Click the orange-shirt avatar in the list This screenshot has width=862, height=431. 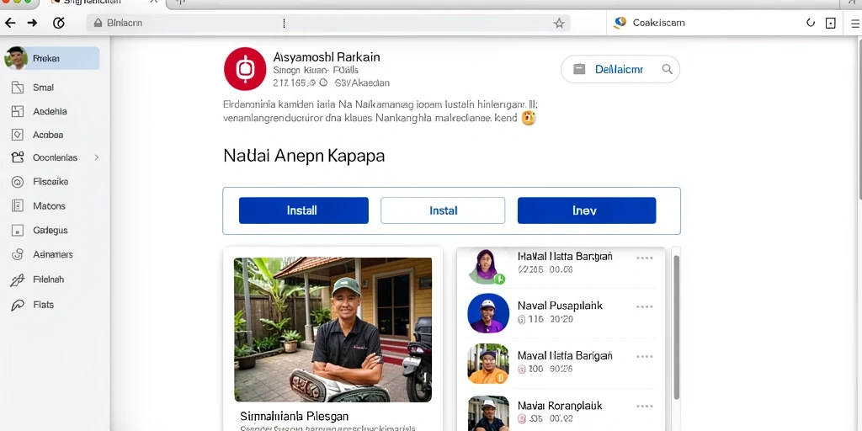tap(488, 364)
